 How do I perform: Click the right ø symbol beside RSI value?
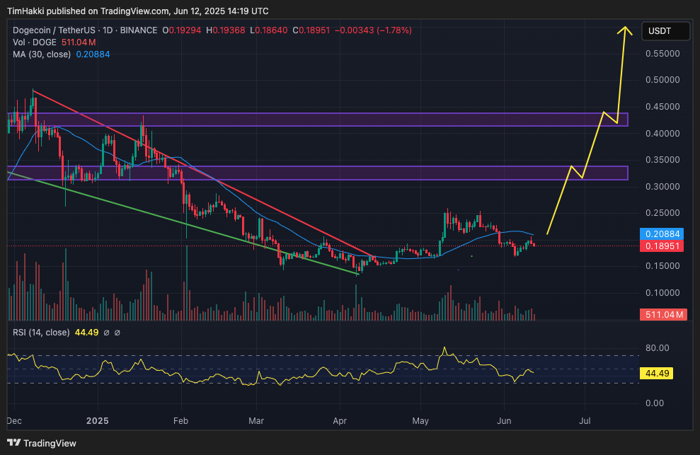(117, 333)
